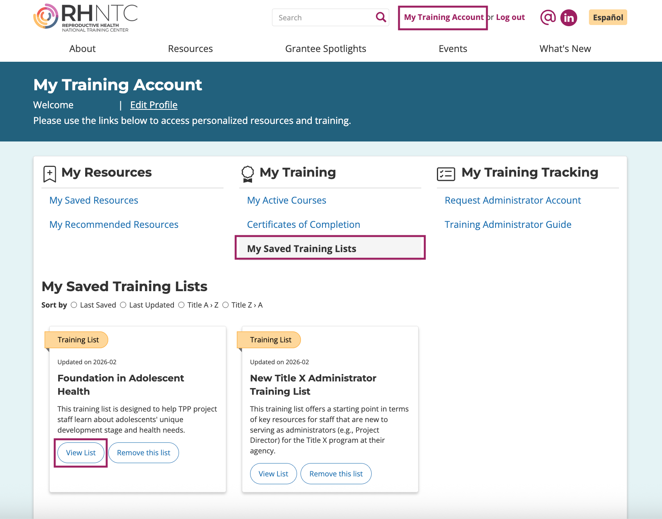
Task: Click the search magnifier icon
Action: click(x=380, y=17)
